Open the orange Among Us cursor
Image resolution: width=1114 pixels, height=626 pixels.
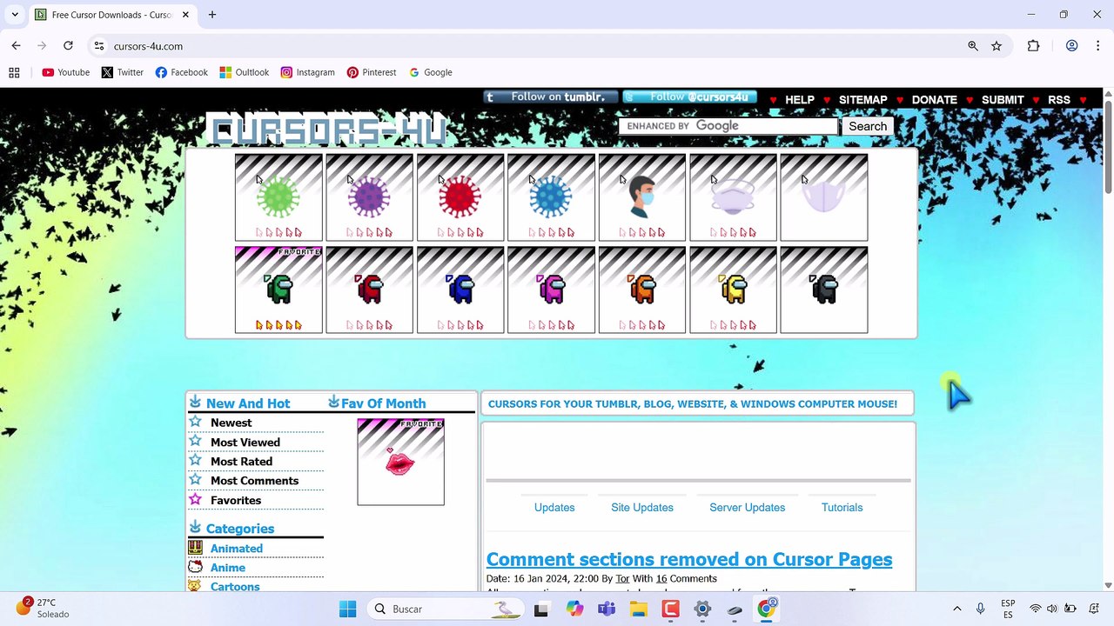[642, 290]
